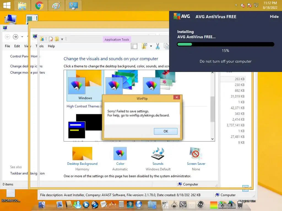The width and height of the screenshot is (282, 211).
Task: Open the File menu
Action: pyautogui.click(x=7, y=46)
